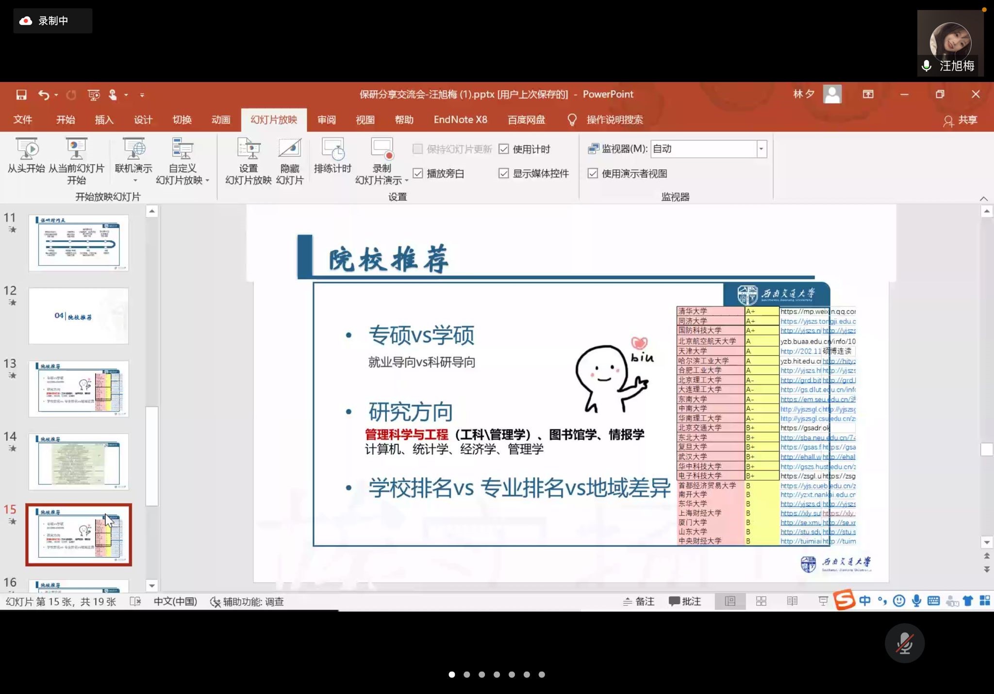Launch Rehearse Timings tool

332,149
